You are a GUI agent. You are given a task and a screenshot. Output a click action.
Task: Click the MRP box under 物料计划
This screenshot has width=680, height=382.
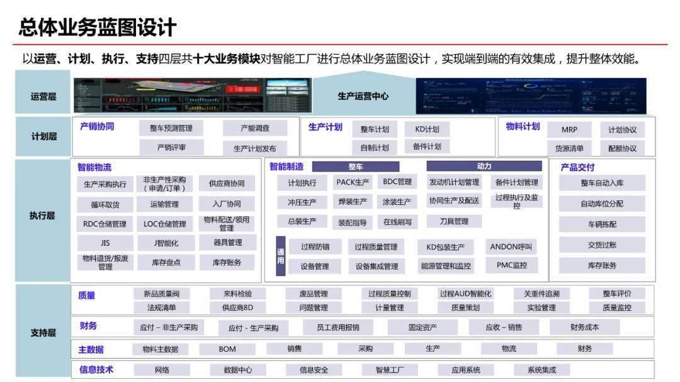coord(569,129)
